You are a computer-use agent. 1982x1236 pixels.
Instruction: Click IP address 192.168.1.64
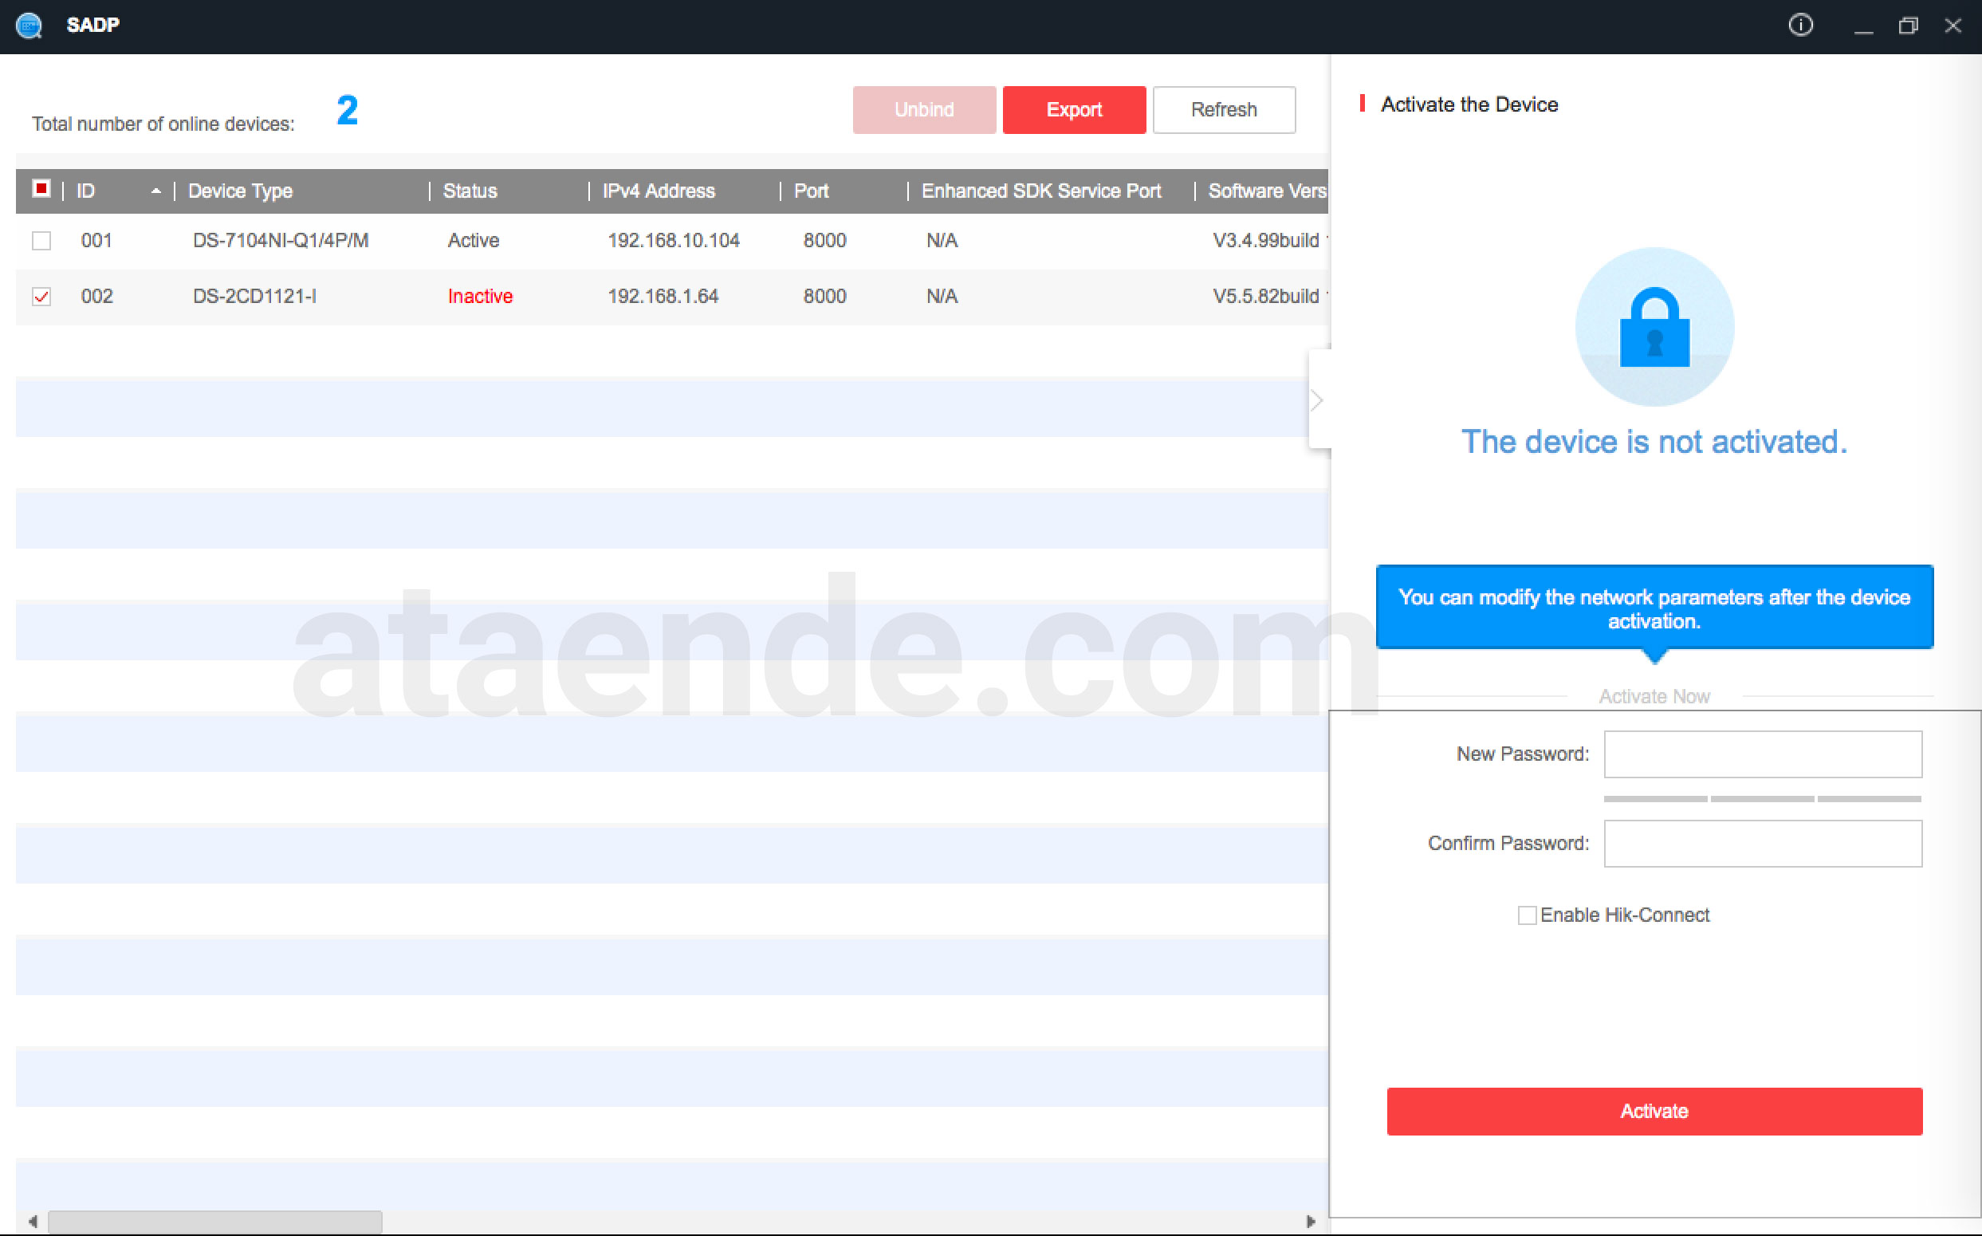click(663, 296)
